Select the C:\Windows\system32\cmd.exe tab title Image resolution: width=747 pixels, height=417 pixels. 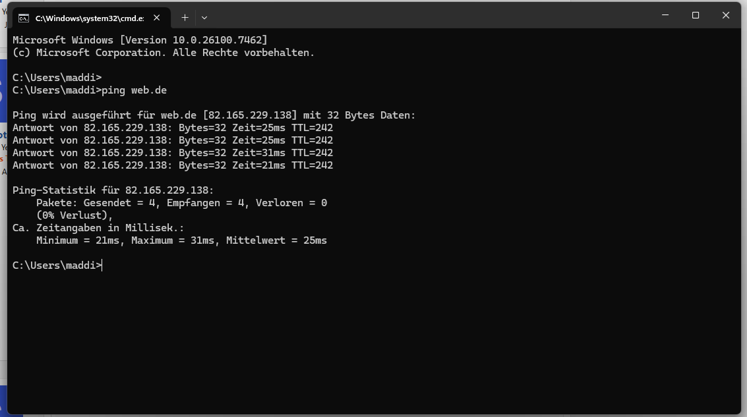pyautogui.click(x=90, y=18)
